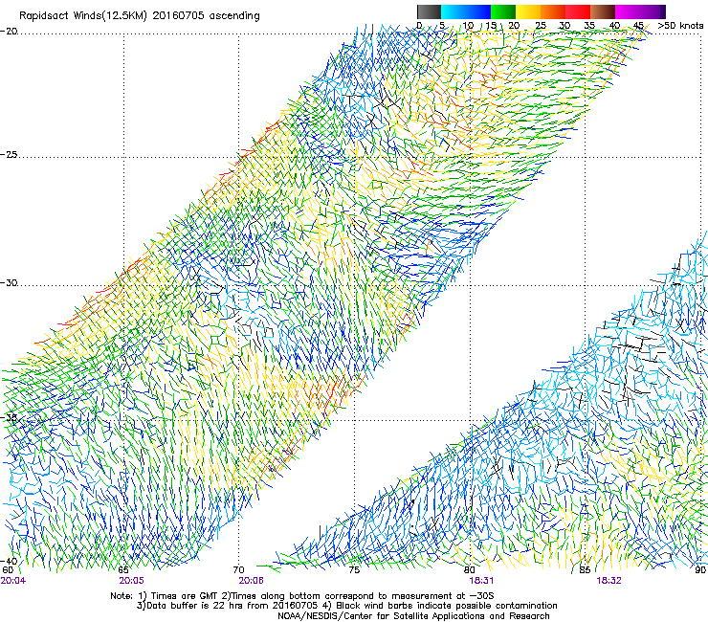Select the "20:06" pass time label
Screen dimensions: 708x622
251,581
